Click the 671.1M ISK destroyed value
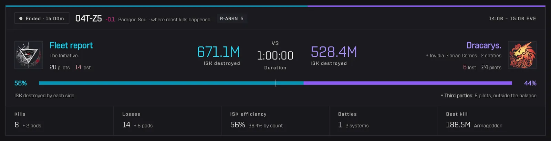 [x=218, y=52]
